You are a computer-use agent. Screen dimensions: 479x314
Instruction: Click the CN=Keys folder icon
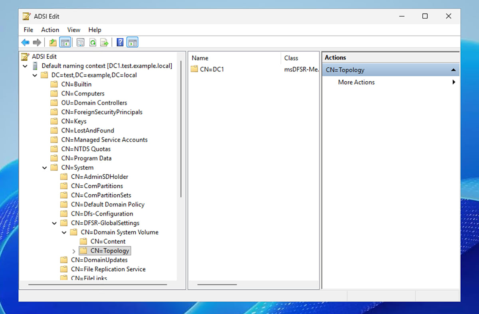pyautogui.click(x=54, y=121)
